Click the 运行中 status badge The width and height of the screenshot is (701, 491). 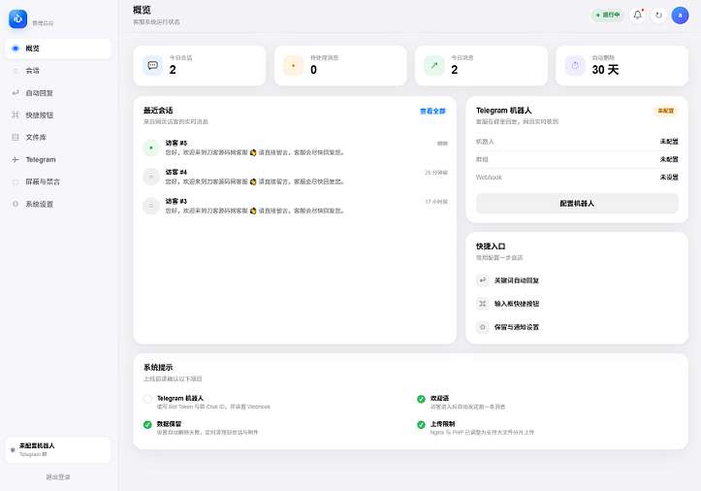(608, 15)
